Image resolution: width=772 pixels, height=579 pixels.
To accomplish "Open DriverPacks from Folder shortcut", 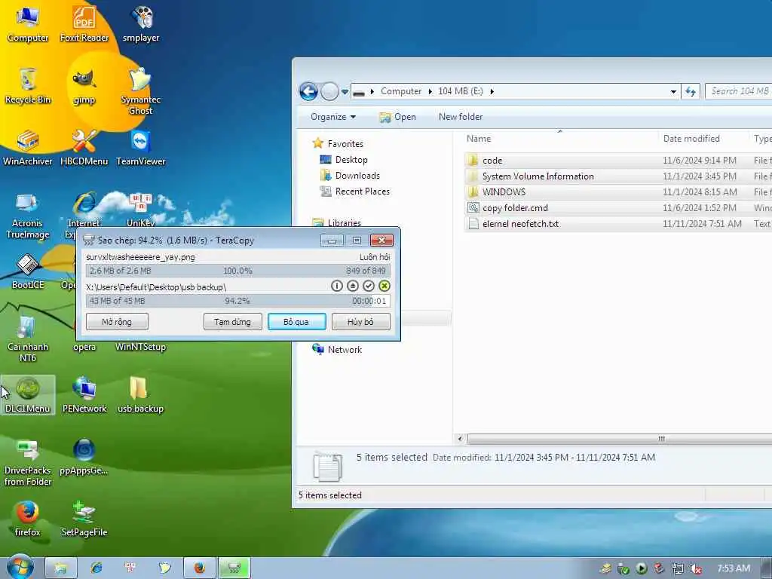I will tap(28, 463).
